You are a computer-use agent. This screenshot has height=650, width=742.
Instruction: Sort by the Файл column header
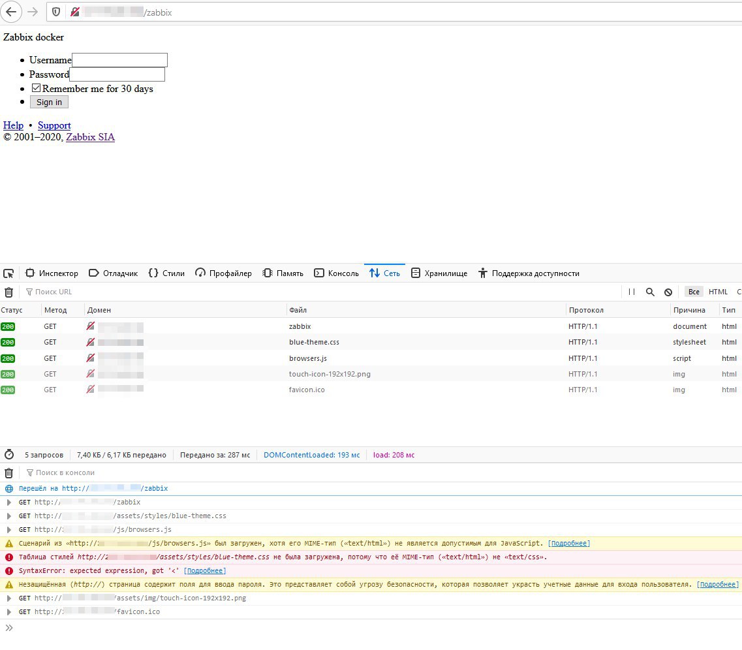pos(426,311)
